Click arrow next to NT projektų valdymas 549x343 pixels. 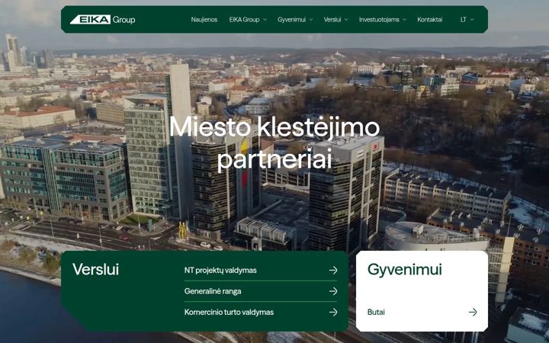[333, 270]
